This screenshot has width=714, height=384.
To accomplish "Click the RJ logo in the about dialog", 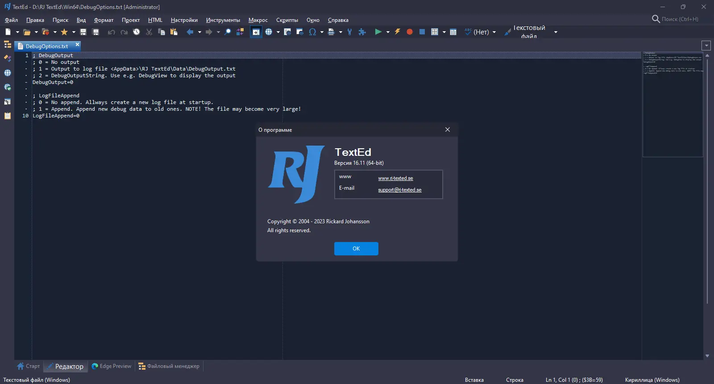I will click(296, 174).
